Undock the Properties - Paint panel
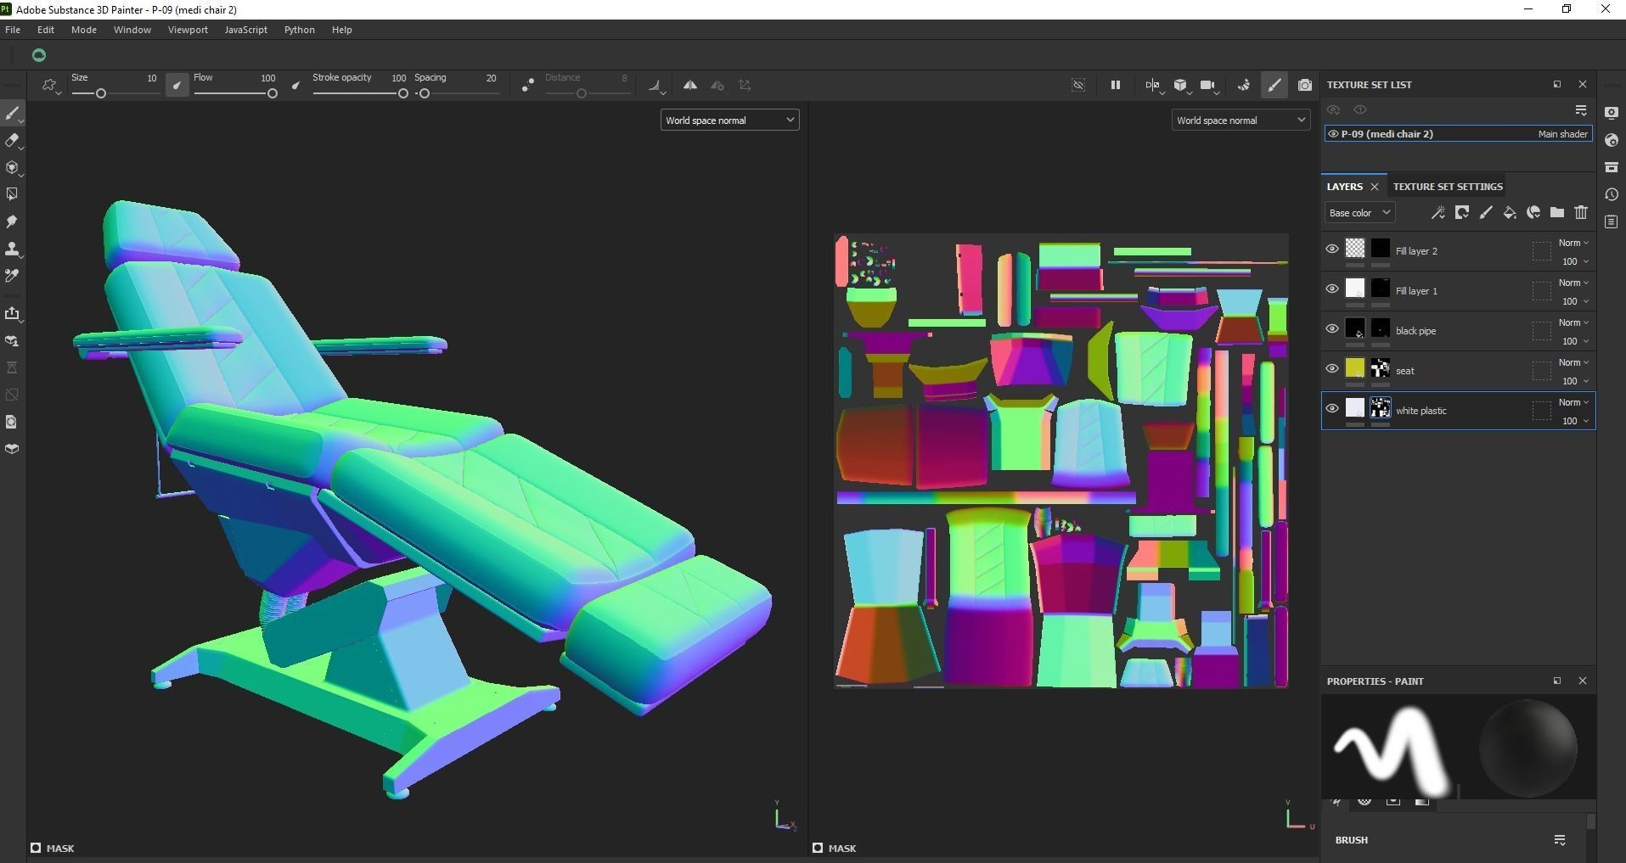 [1557, 681]
